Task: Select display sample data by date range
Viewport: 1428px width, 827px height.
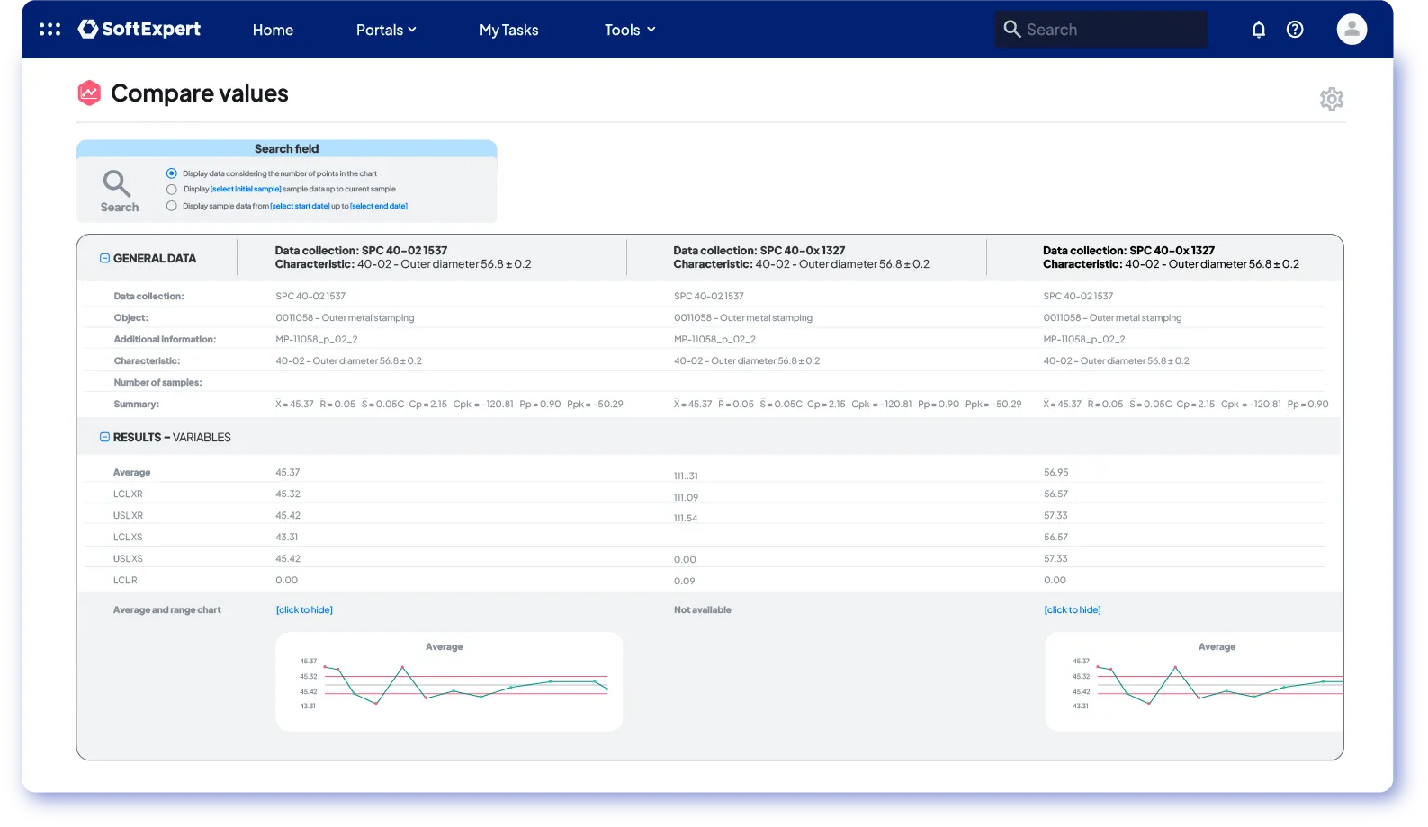Action: point(172,206)
